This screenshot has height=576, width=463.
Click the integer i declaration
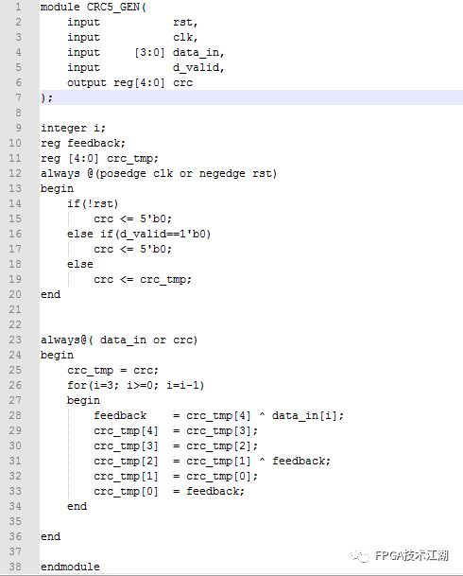pyautogui.click(x=73, y=128)
